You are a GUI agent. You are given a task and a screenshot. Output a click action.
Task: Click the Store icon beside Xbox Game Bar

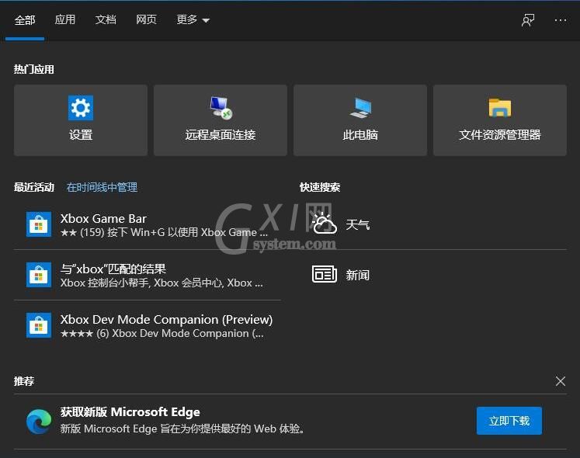pos(39,224)
